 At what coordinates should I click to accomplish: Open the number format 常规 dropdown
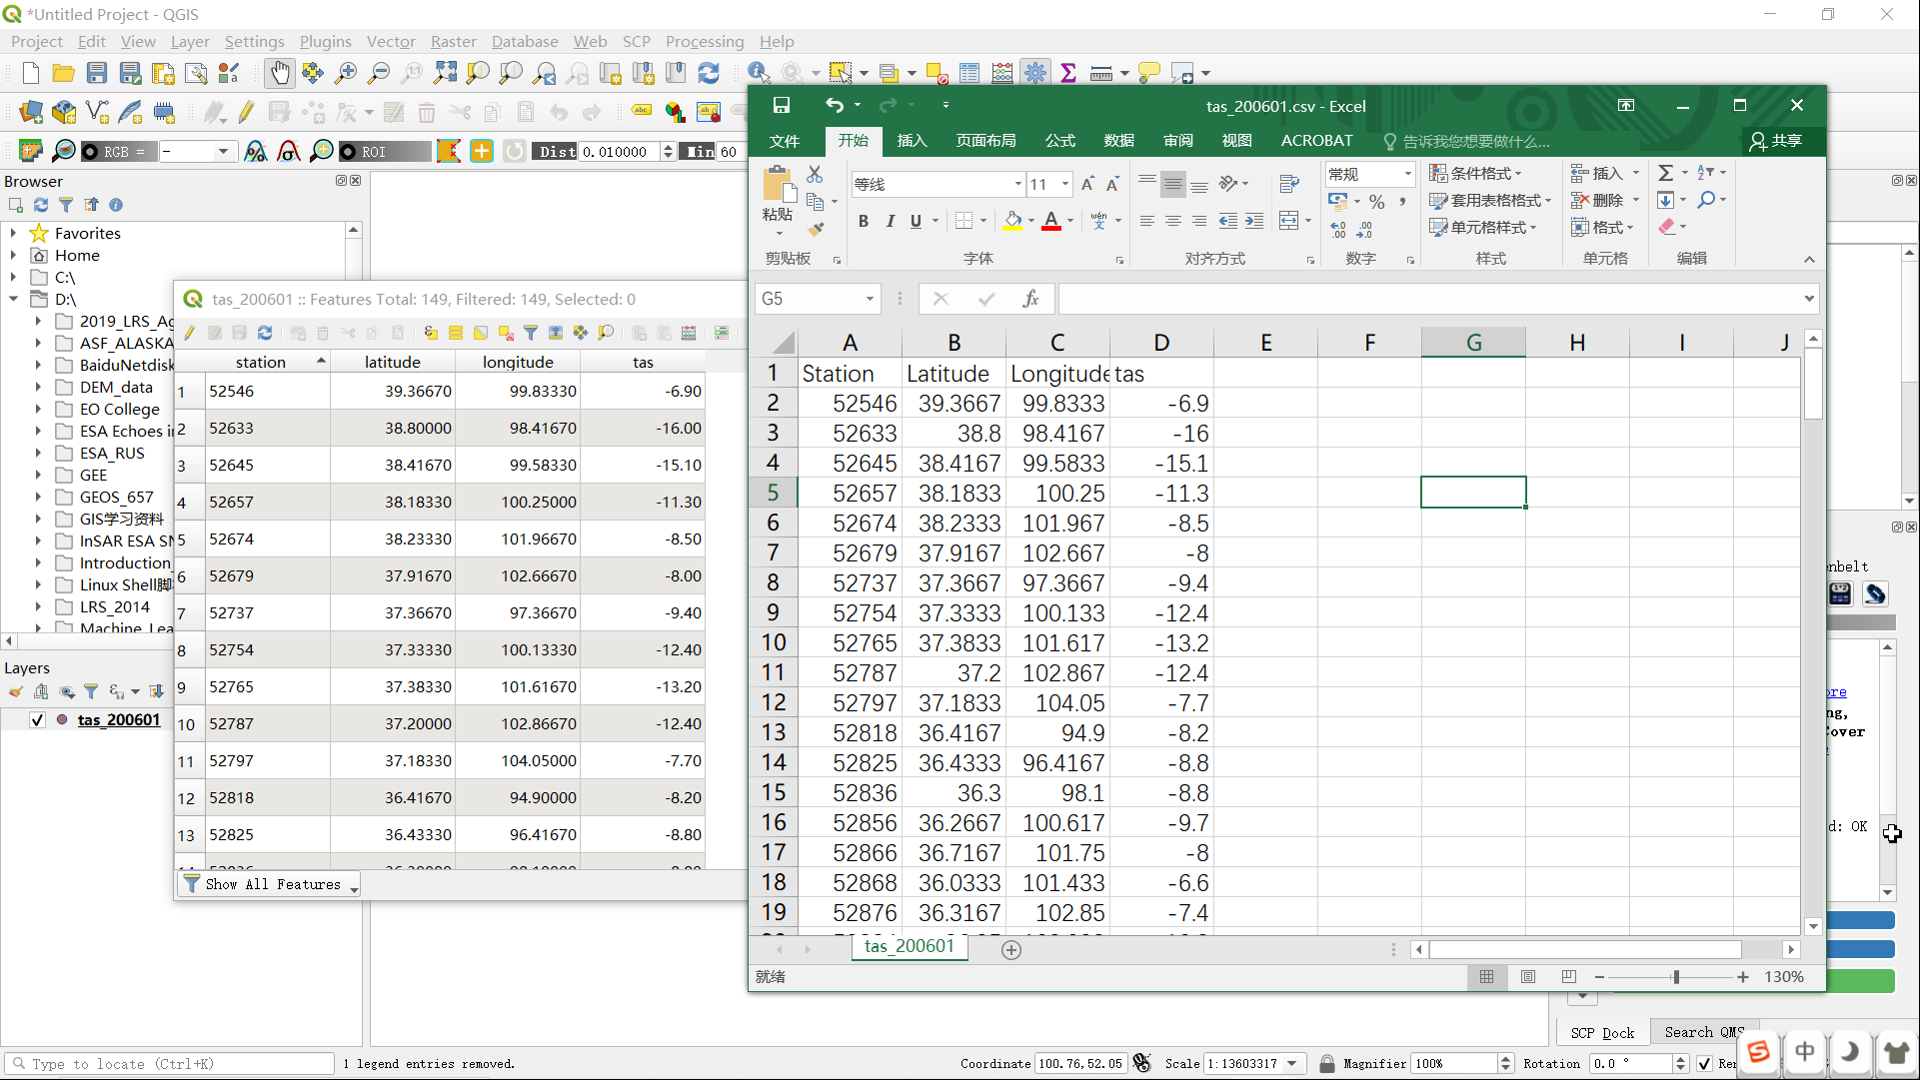(1407, 174)
